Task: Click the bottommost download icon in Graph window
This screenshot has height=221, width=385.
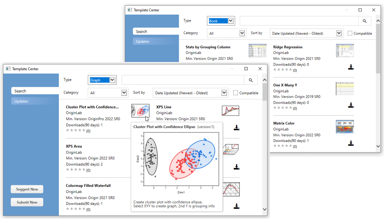Action: coord(236,206)
